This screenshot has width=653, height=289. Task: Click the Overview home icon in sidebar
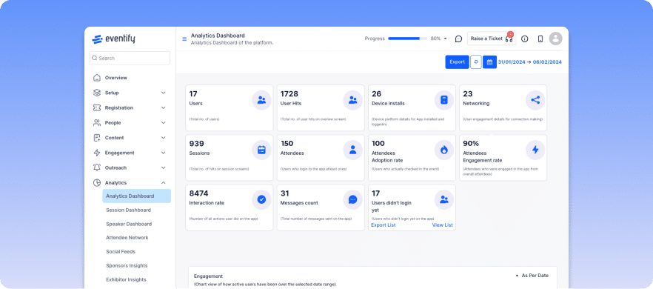click(x=96, y=78)
